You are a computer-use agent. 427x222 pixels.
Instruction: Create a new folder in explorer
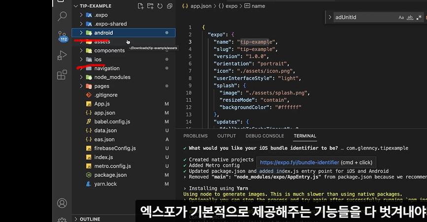click(x=150, y=6)
